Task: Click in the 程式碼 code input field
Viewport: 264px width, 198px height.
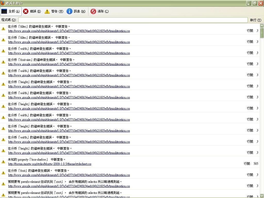Action: pyautogui.click(x=133, y=20)
